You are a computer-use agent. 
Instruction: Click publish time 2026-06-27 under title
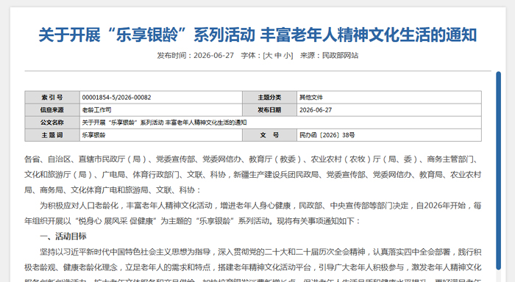[213, 55]
